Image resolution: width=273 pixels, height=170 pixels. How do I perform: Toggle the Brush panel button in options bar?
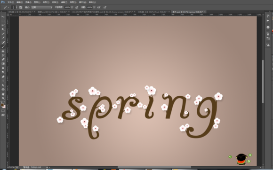[21, 8]
